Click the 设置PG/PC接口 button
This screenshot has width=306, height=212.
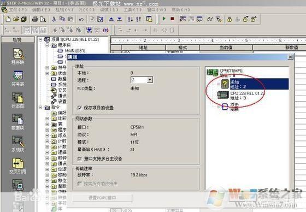[x=102, y=198]
